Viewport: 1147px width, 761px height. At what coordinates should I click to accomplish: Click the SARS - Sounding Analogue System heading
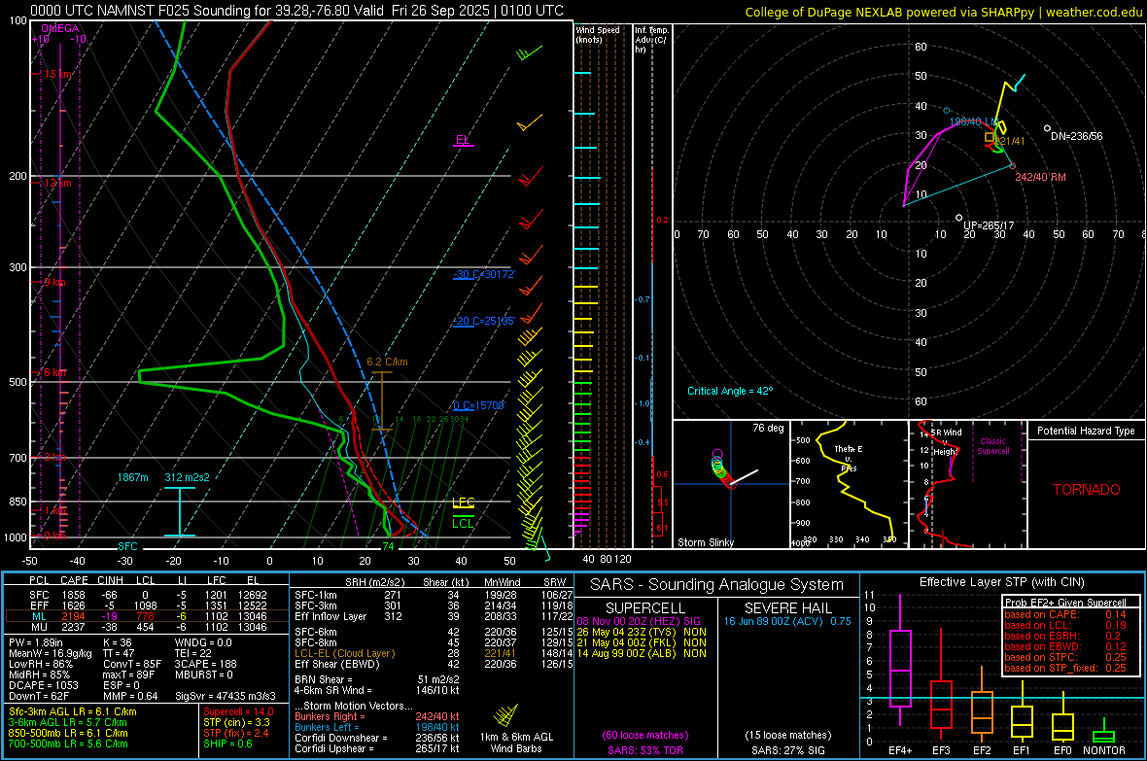point(716,585)
